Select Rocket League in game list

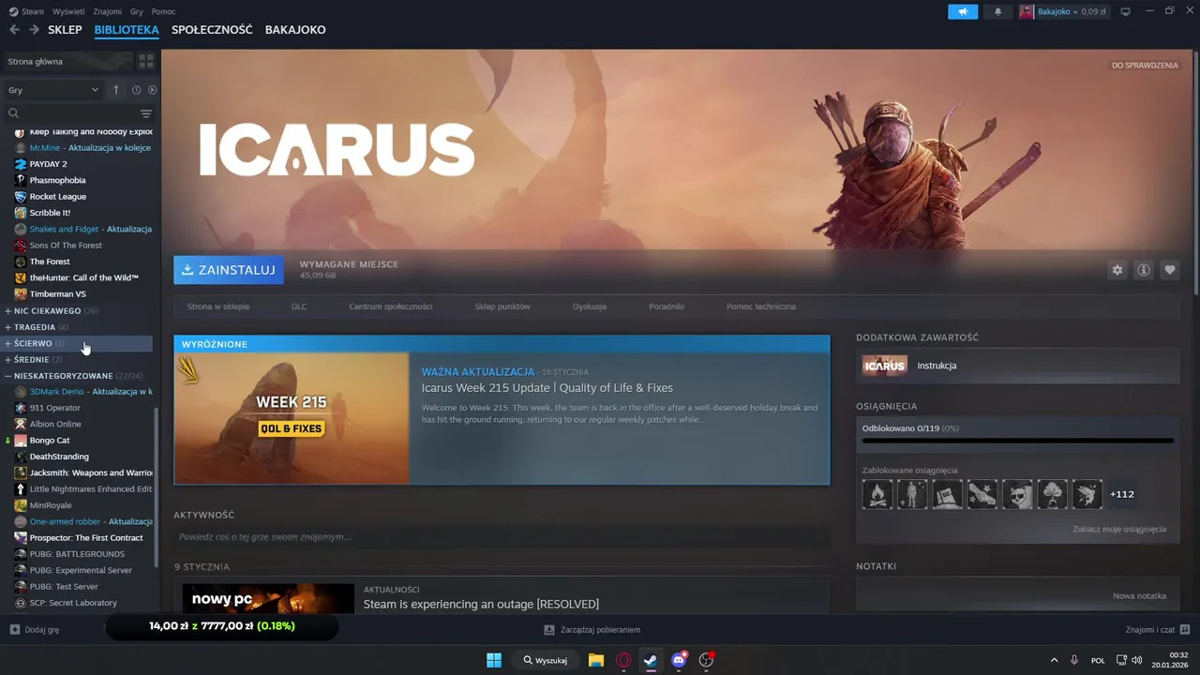click(57, 197)
